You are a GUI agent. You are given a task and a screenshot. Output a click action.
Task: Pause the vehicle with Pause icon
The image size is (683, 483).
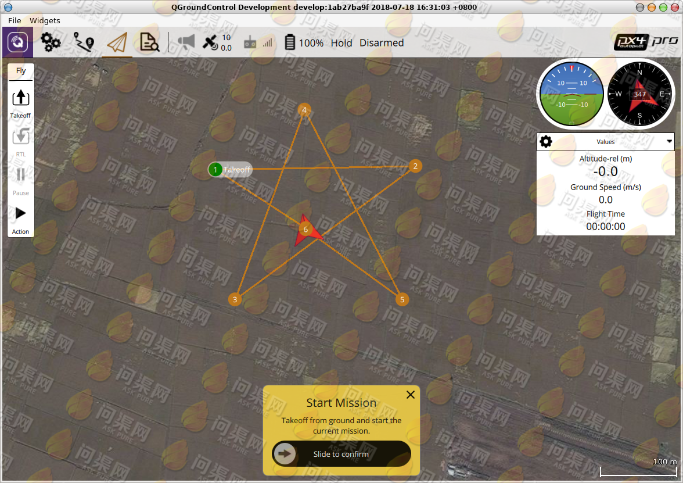(20, 175)
